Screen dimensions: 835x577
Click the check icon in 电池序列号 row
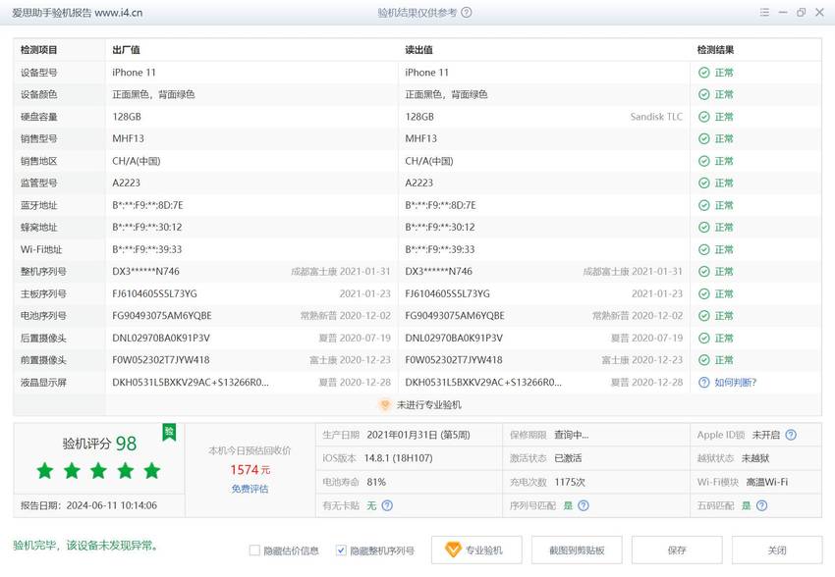(704, 316)
